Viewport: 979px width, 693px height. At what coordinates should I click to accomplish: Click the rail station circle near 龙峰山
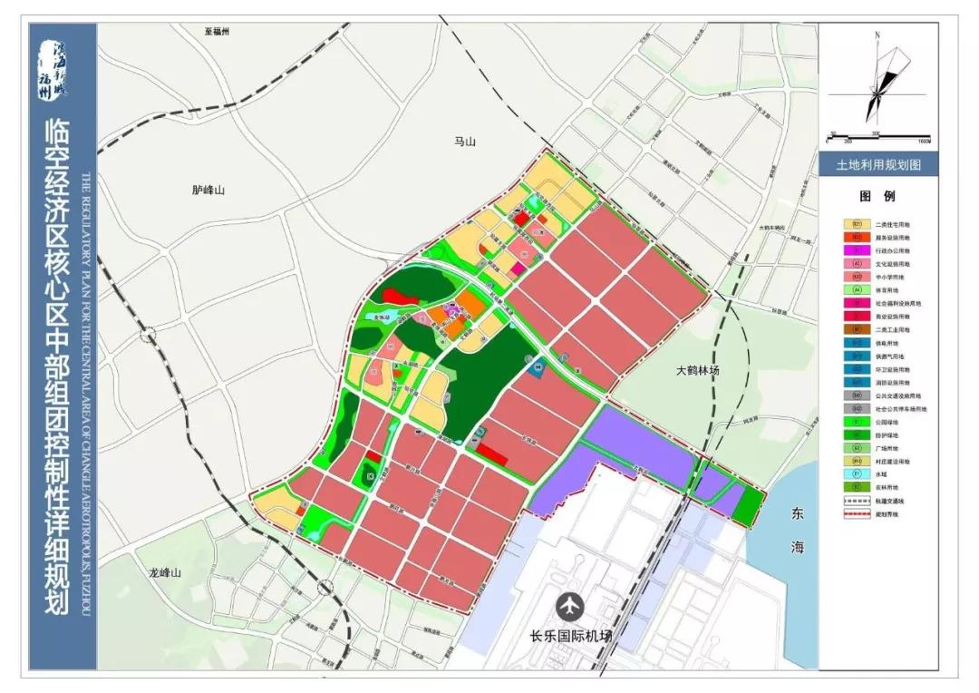325,588
